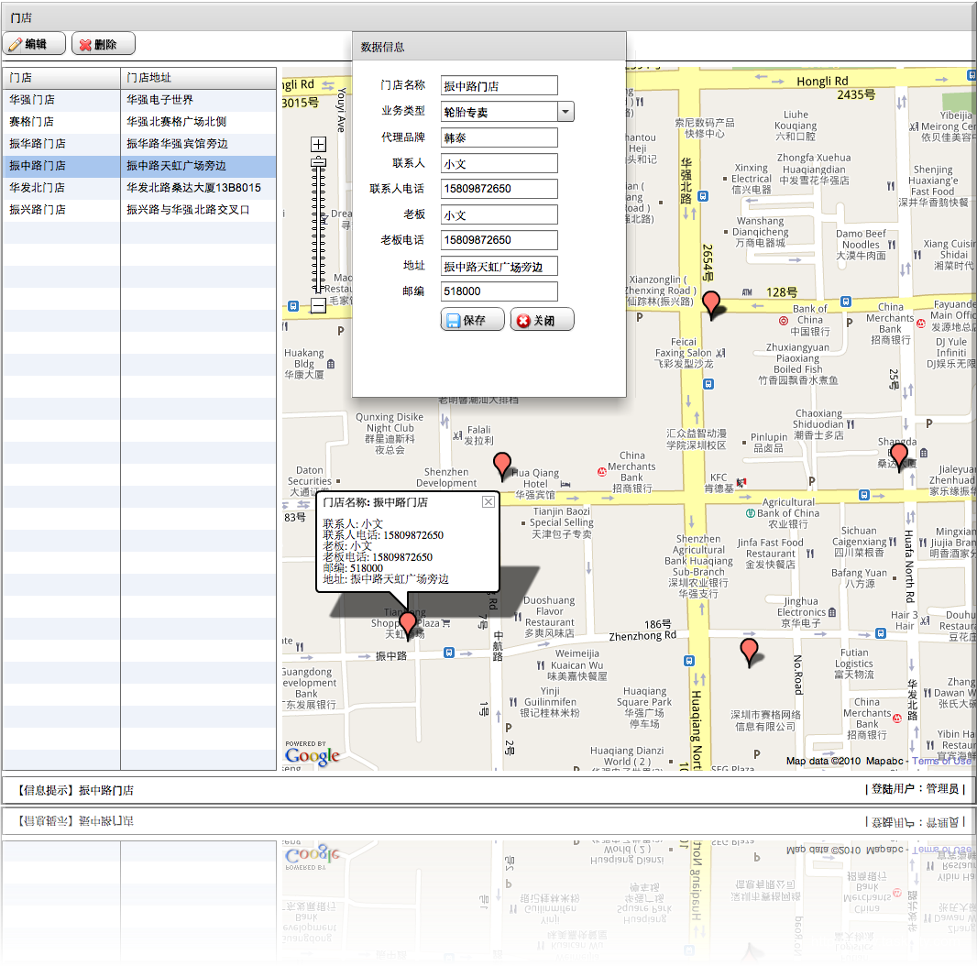Viewport: 977px width, 966px height.
Task: Click the 老板 input field
Action: click(499, 214)
